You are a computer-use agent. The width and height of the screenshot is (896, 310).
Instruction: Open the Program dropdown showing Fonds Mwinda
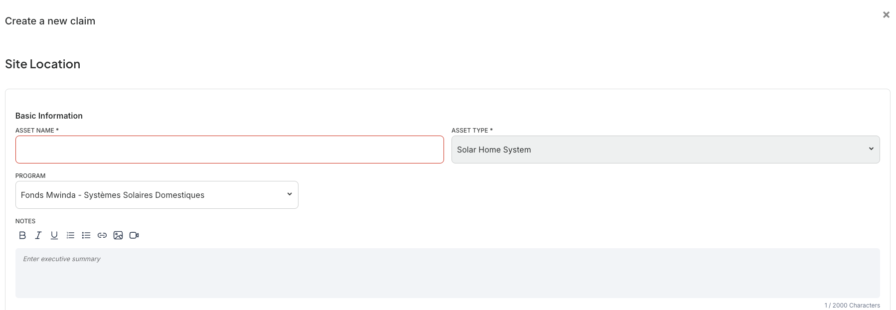point(157,195)
